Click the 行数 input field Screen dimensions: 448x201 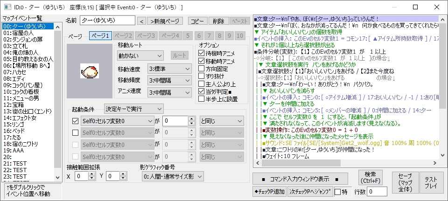click(x=377, y=192)
